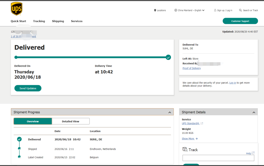This screenshot has width=264, height=166.
Task: Click date '2020/06/16 2:11'
Action: coord(64,149)
